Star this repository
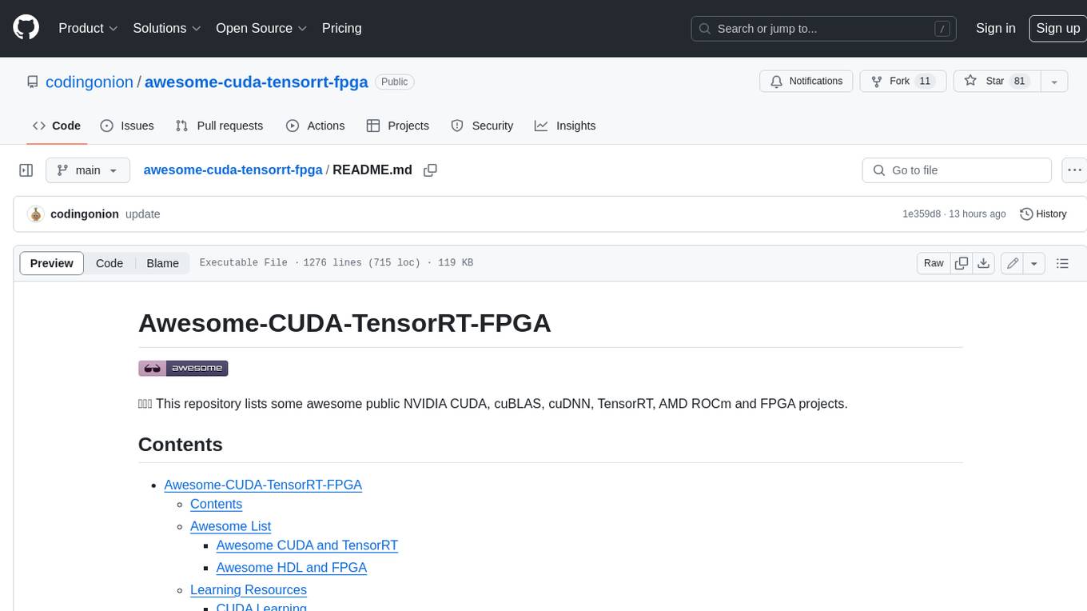 click(x=996, y=82)
